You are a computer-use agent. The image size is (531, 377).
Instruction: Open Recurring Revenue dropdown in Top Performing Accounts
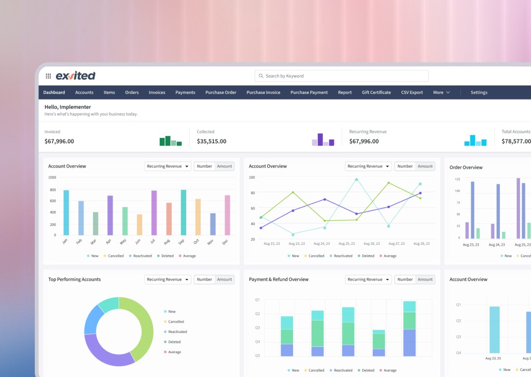pyautogui.click(x=167, y=280)
